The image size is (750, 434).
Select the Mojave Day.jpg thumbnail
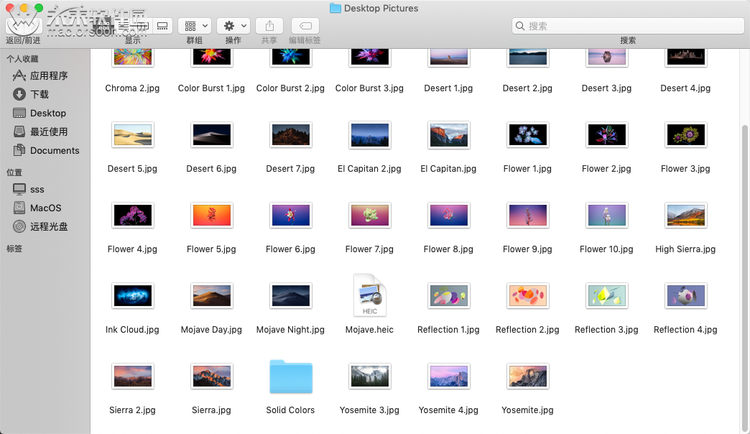coord(211,295)
